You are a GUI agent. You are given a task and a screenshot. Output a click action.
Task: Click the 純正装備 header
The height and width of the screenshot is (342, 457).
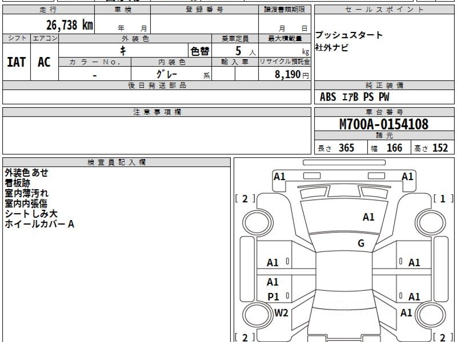click(385, 85)
